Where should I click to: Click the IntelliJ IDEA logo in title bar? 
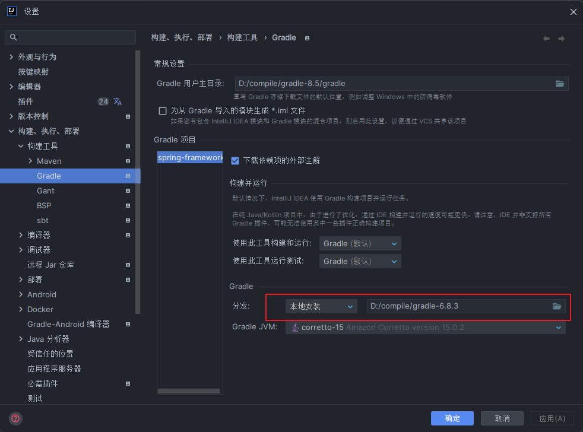(12, 11)
